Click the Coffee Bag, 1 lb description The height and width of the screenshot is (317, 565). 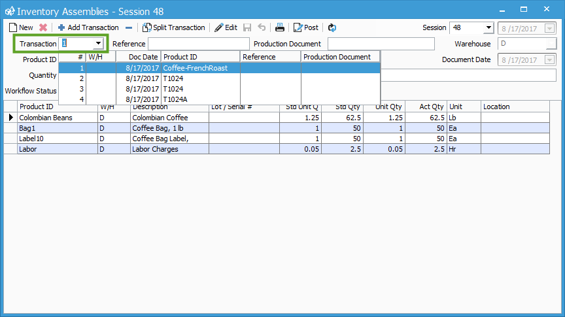coord(169,128)
